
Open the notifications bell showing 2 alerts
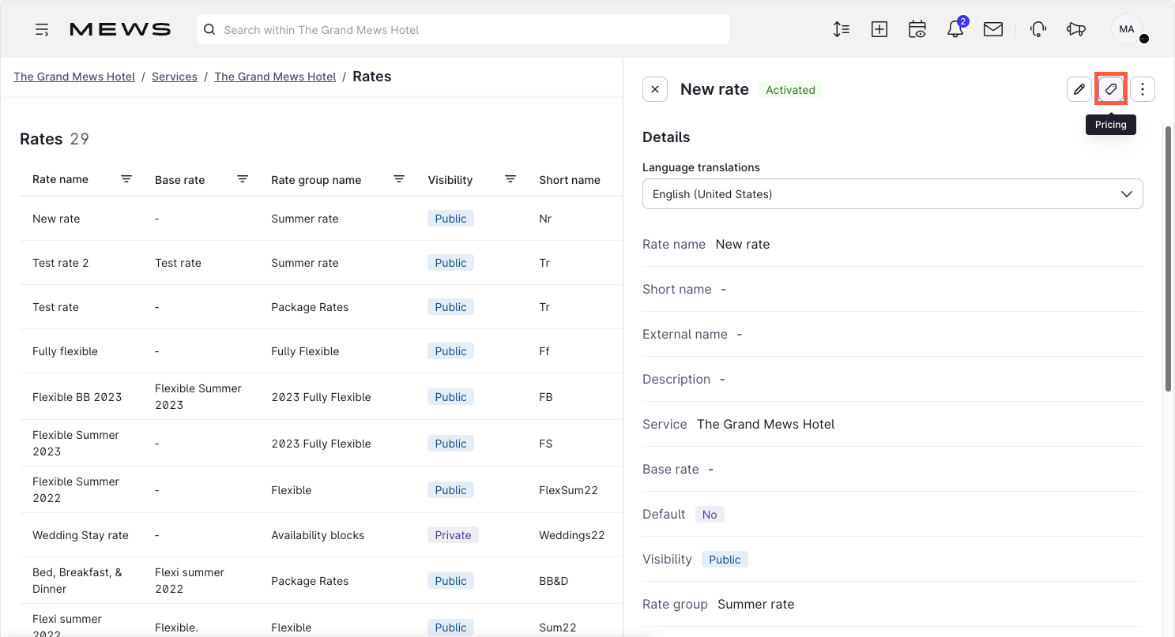955,28
